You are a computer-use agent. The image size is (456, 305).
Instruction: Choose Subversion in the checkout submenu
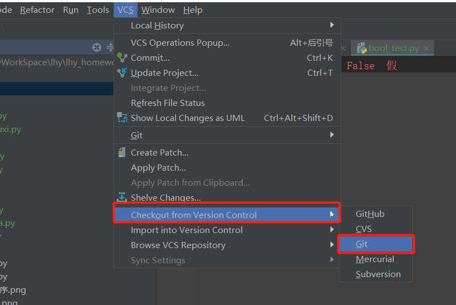(x=378, y=274)
